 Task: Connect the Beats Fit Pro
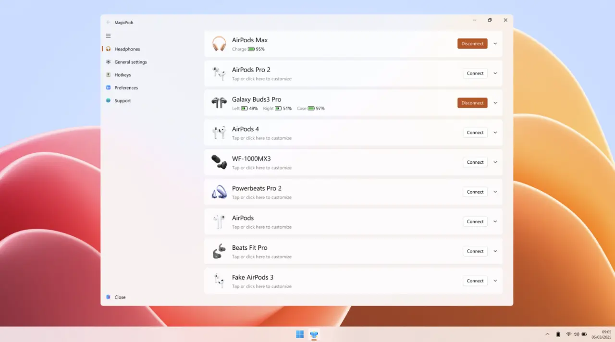pyautogui.click(x=475, y=251)
